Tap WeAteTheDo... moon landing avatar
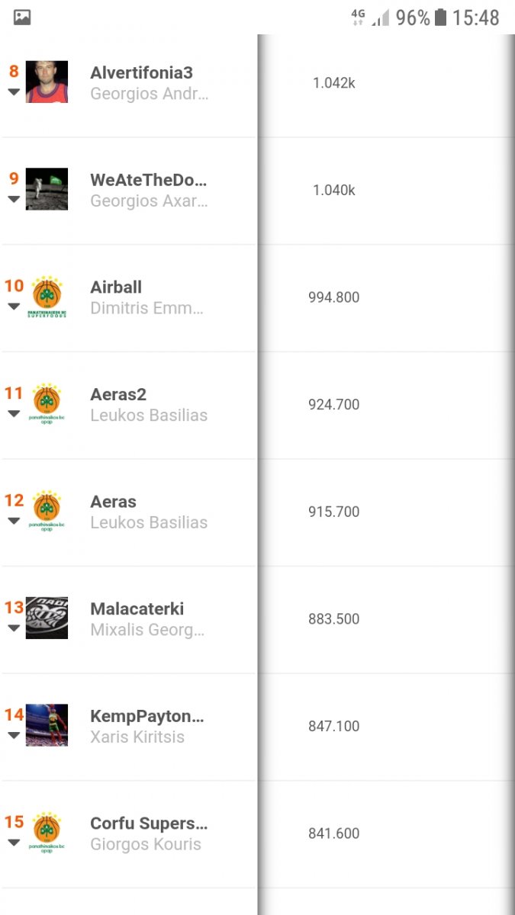The image size is (515, 915). [47, 189]
